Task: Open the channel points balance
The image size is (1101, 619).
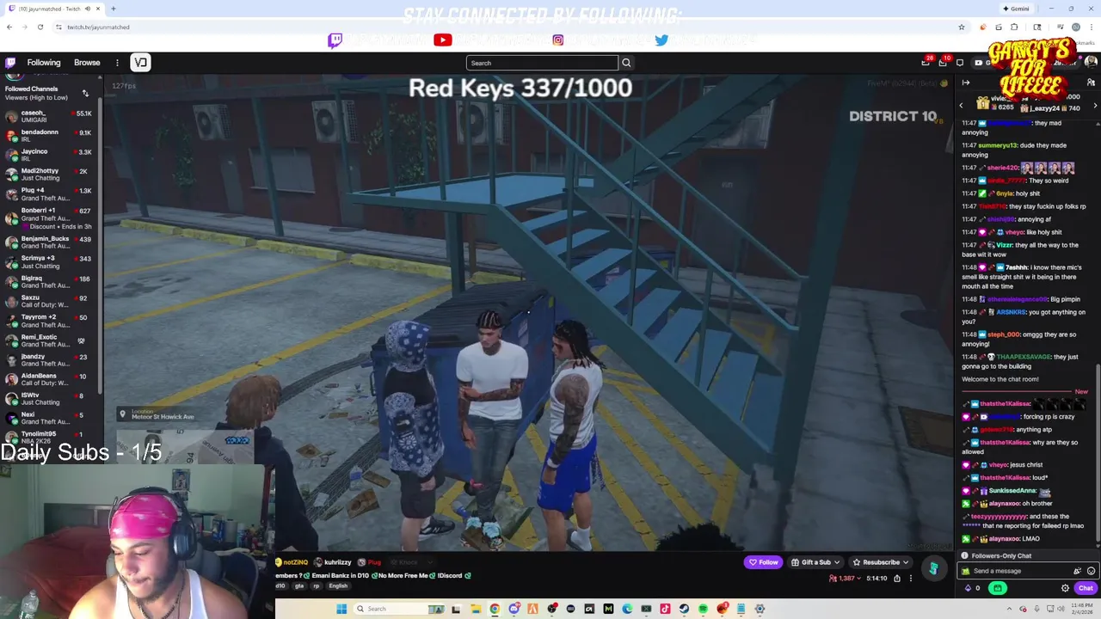Action: (973, 588)
